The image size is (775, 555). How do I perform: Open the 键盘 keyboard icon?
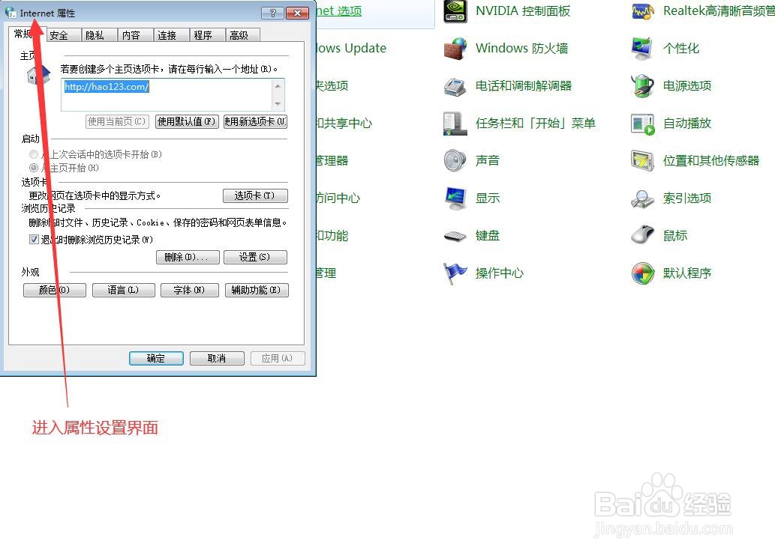pos(455,236)
